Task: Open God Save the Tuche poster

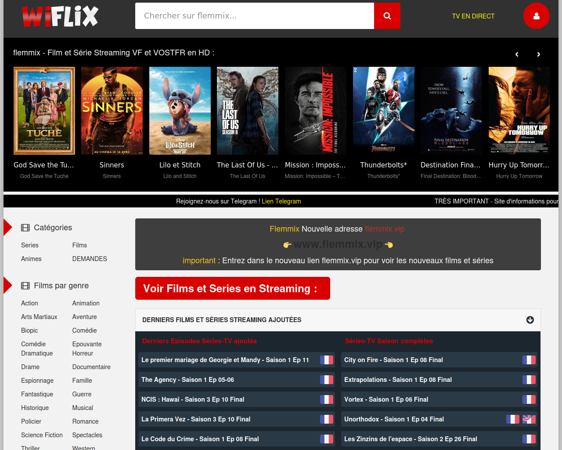Action: 44,111
